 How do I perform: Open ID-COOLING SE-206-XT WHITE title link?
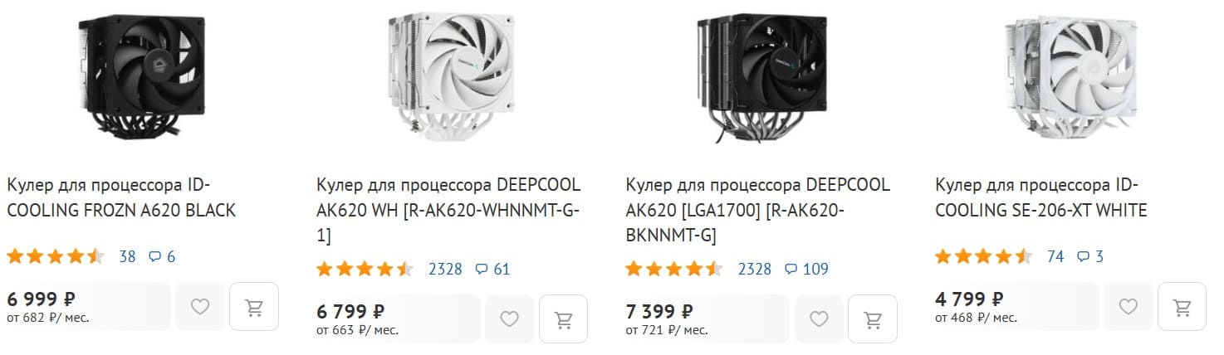(x=1041, y=197)
